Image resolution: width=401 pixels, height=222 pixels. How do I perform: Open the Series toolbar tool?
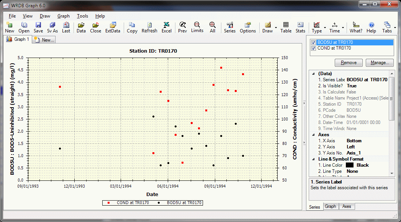(229, 27)
